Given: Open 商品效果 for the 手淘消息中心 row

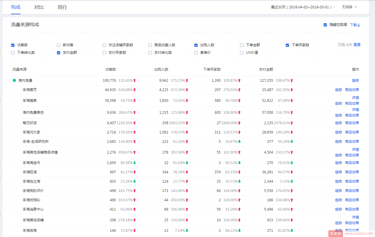Looking at the screenshot, I should tap(352, 209).
